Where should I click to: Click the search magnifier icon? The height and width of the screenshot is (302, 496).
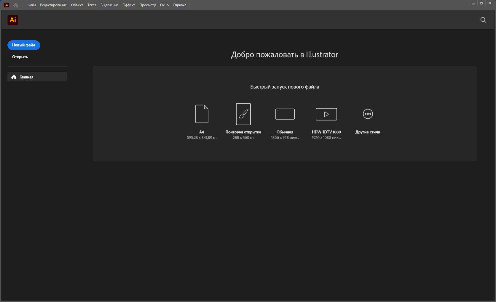(483, 20)
